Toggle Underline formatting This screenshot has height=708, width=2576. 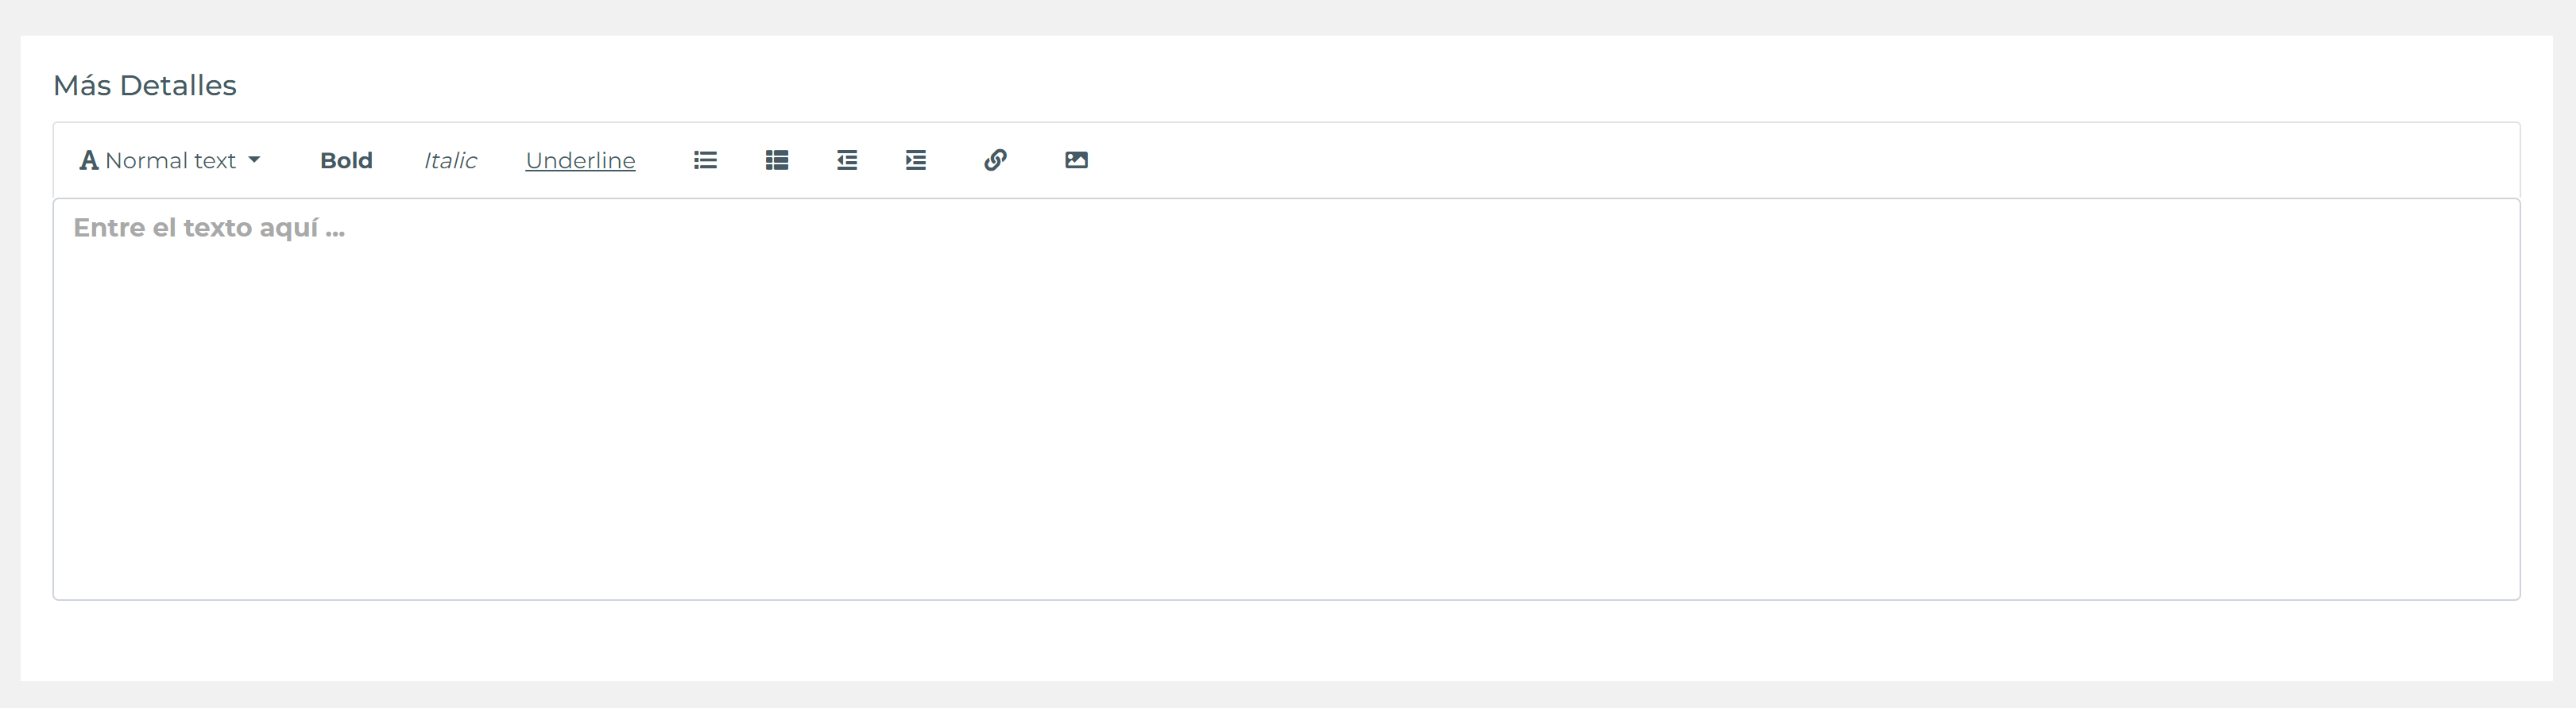(580, 161)
